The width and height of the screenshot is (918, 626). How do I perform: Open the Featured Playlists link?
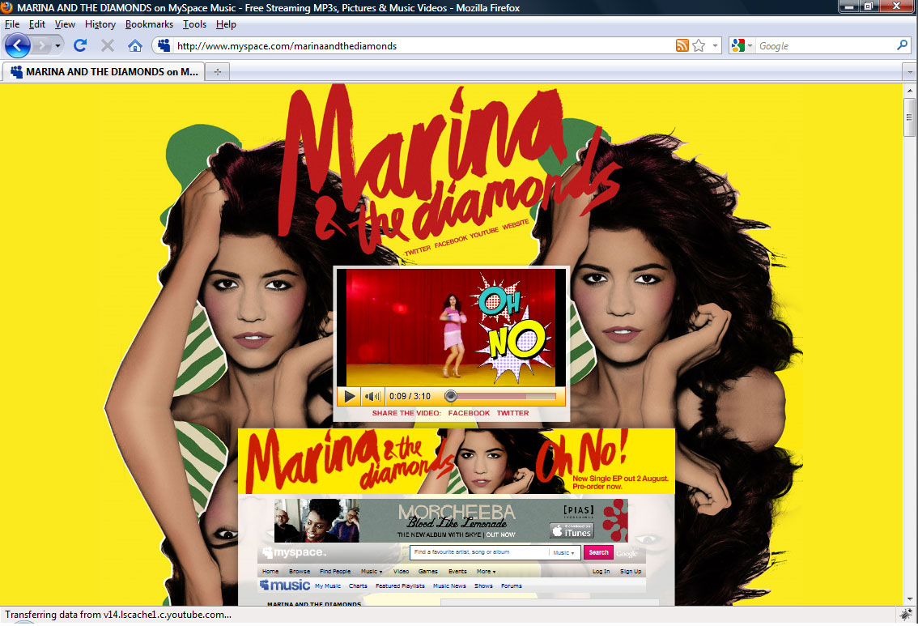point(400,586)
